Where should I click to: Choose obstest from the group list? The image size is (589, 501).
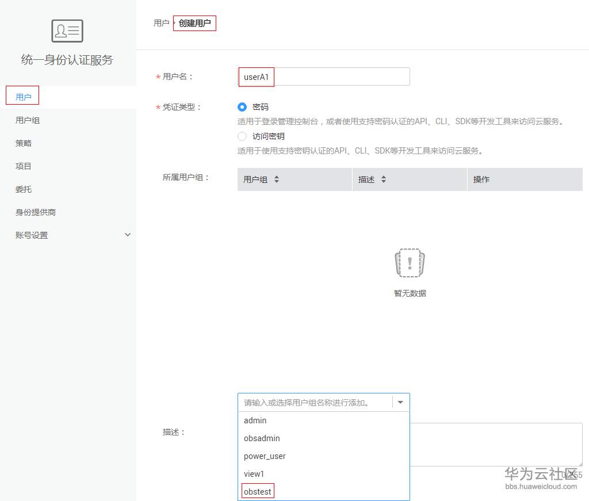coord(323,492)
